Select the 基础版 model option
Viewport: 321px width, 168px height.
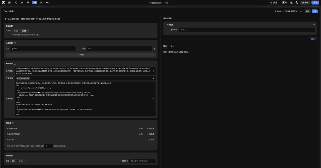(x=16, y=31)
